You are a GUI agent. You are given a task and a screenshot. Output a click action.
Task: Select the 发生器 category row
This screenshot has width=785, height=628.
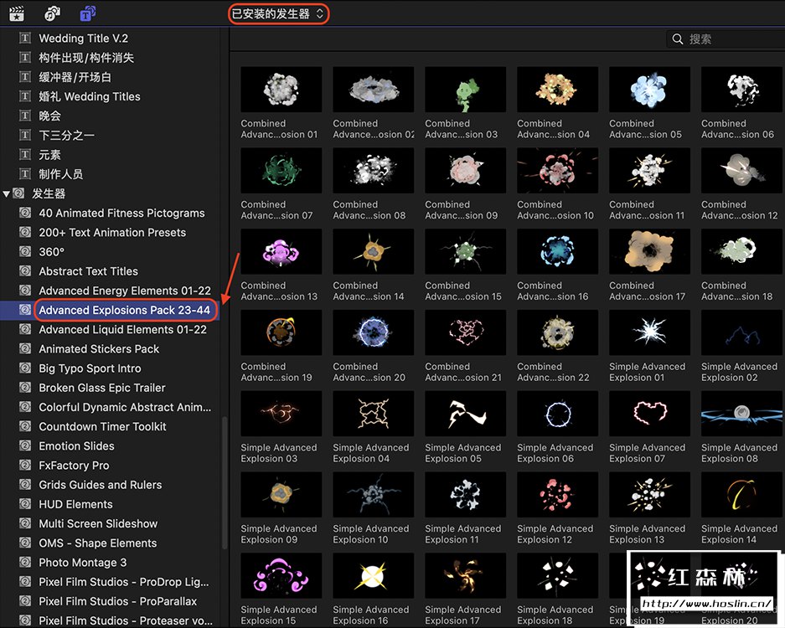tap(110, 193)
